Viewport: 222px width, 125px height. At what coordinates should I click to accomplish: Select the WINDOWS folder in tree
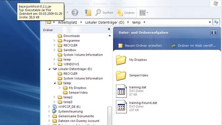coord(71,64)
